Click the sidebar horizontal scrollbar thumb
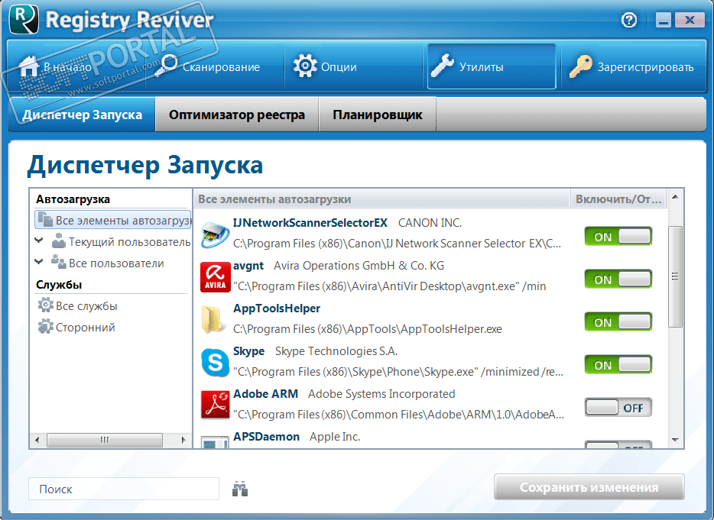714x520 pixels. (105, 440)
